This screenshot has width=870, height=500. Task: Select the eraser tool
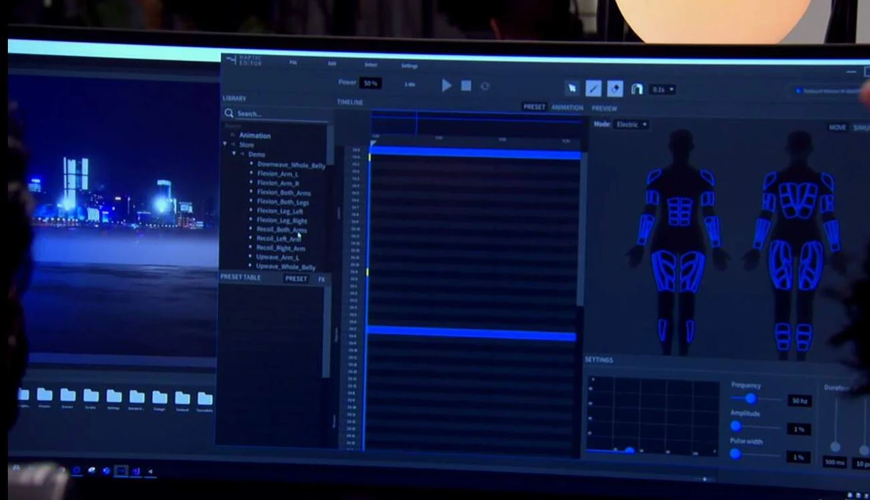click(x=615, y=88)
